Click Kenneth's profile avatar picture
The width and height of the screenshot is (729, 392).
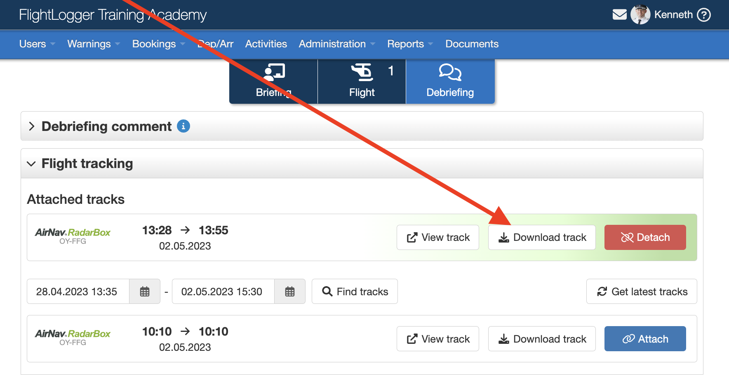click(640, 15)
